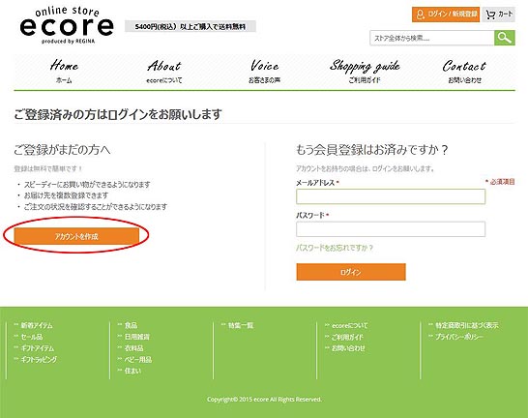
Task: Select Voice お客さまの声 in navigation
Action: tap(264, 71)
